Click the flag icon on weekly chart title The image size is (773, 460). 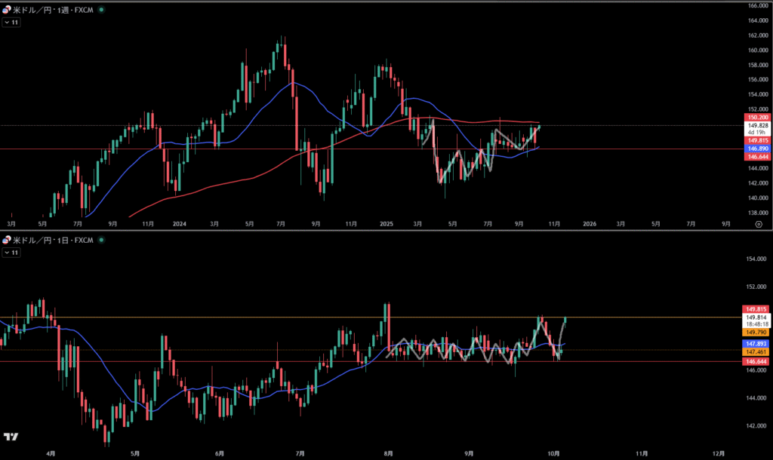click(x=8, y=10)
